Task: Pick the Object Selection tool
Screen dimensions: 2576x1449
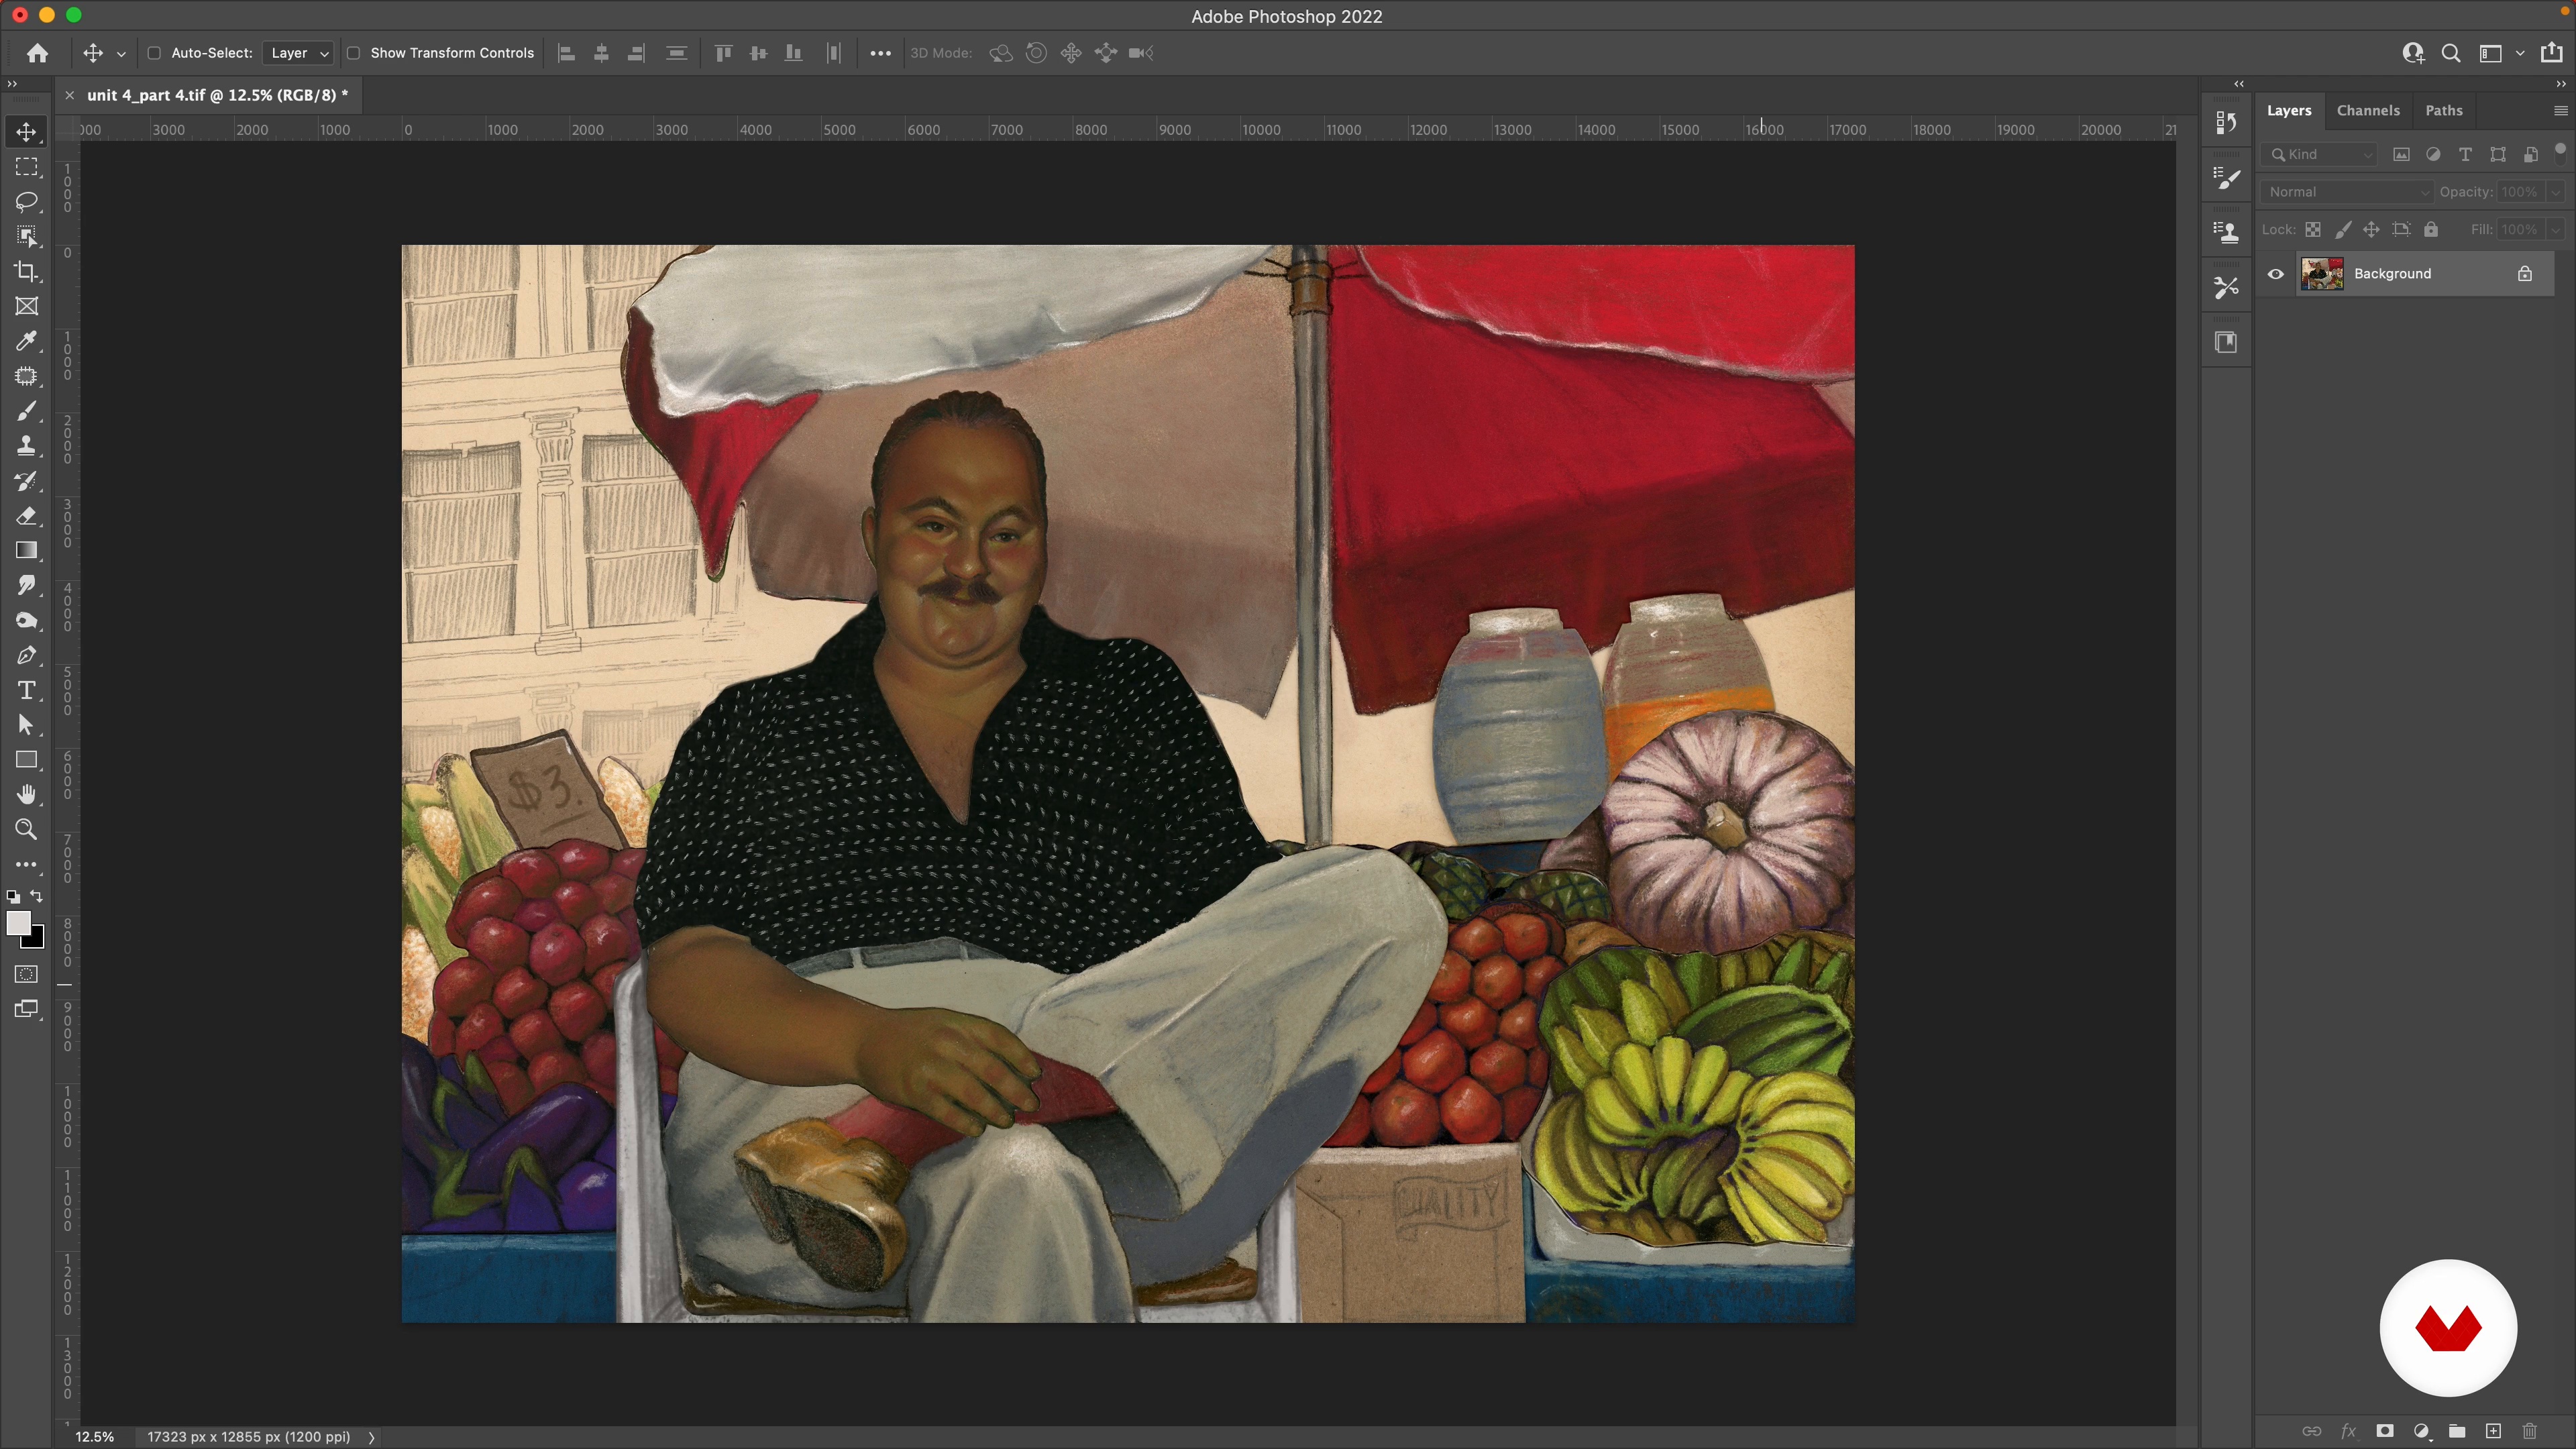Action: pyautogui.click(x=27, y=237)
